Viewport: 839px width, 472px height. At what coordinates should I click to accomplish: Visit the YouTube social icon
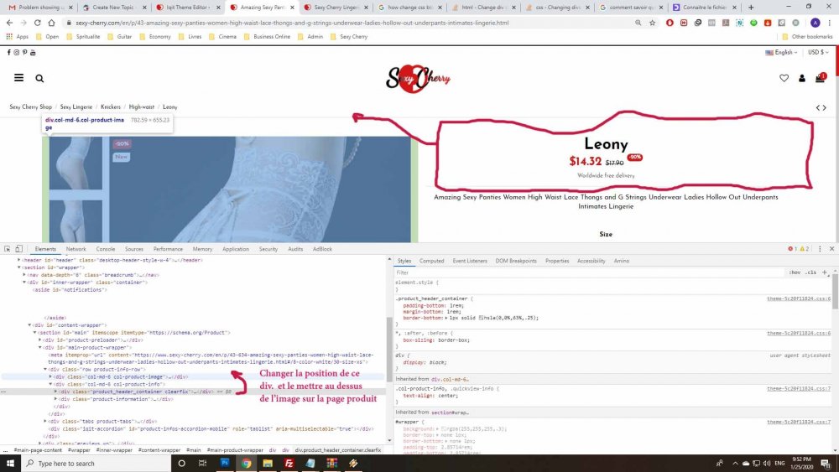33,52
